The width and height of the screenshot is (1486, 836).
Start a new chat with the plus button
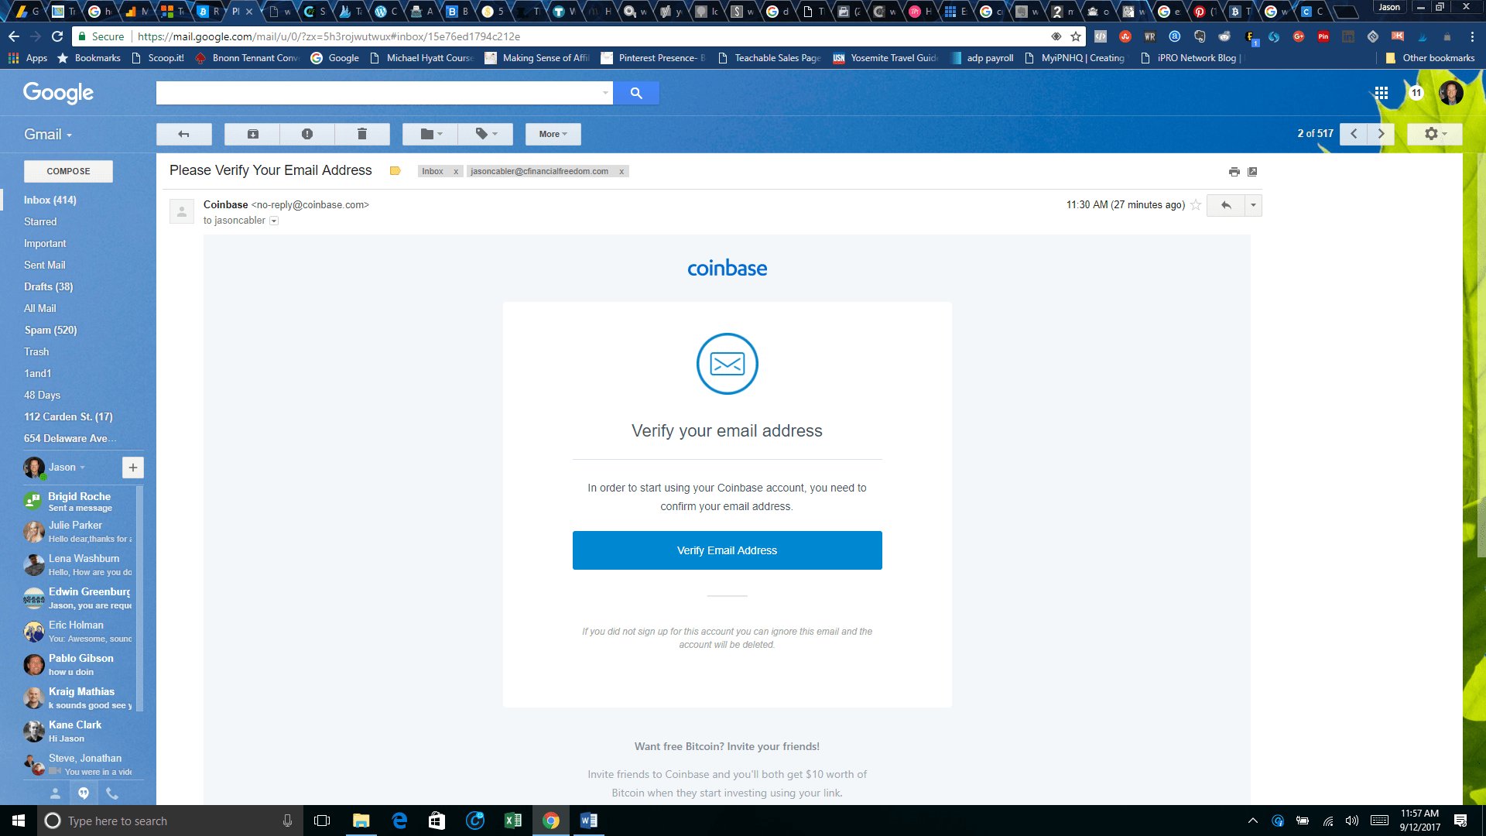pos(133,468)
